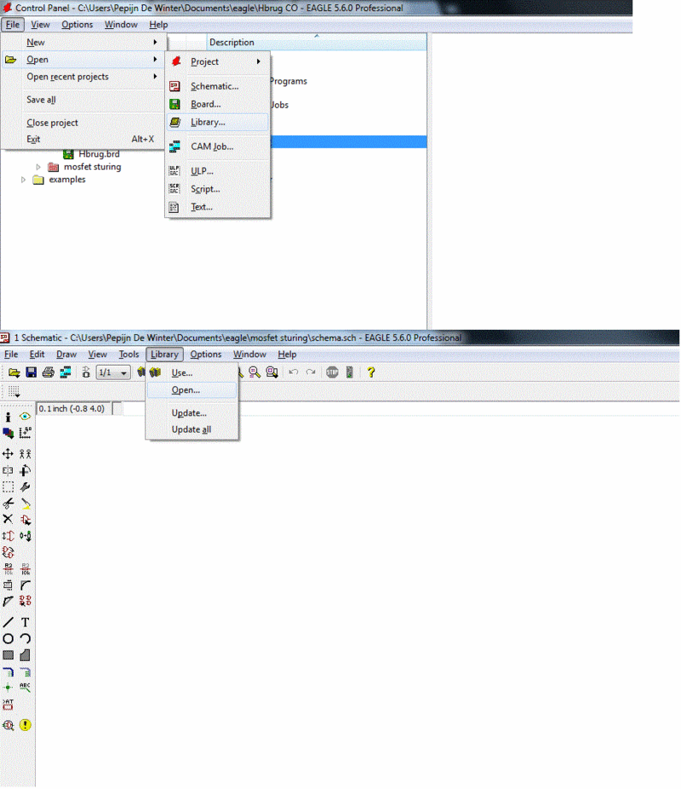
Task: Select Open... in schematic Library menu
Action: pyautogui.click(x=192, y=390)
